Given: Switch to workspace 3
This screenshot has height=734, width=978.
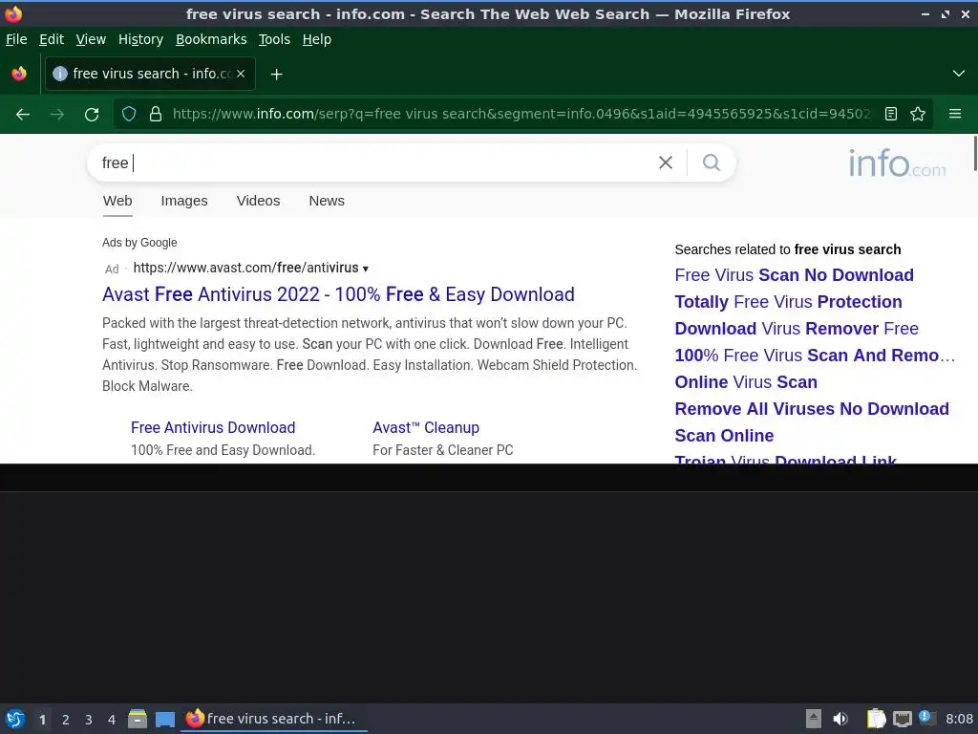Looking at the screenshot, I should click(89, 720).
